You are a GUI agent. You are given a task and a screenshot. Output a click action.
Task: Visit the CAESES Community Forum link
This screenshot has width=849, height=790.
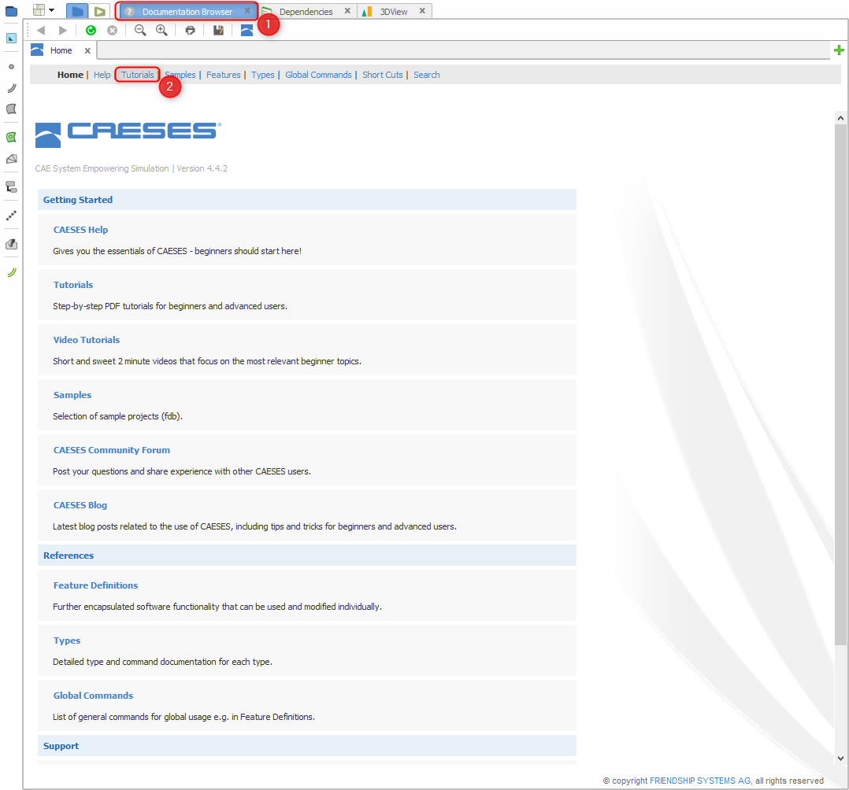112,450
